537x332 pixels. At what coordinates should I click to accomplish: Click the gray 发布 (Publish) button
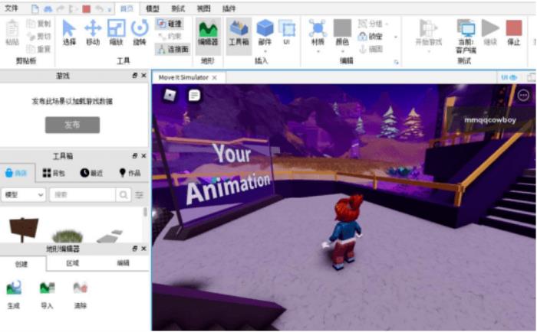[73, 125]
